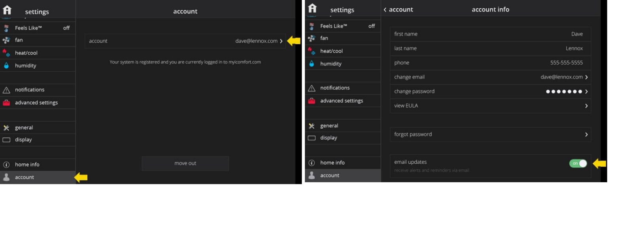
Task: Click phone number 555-555-5555
Action: (x=567, y=63)
